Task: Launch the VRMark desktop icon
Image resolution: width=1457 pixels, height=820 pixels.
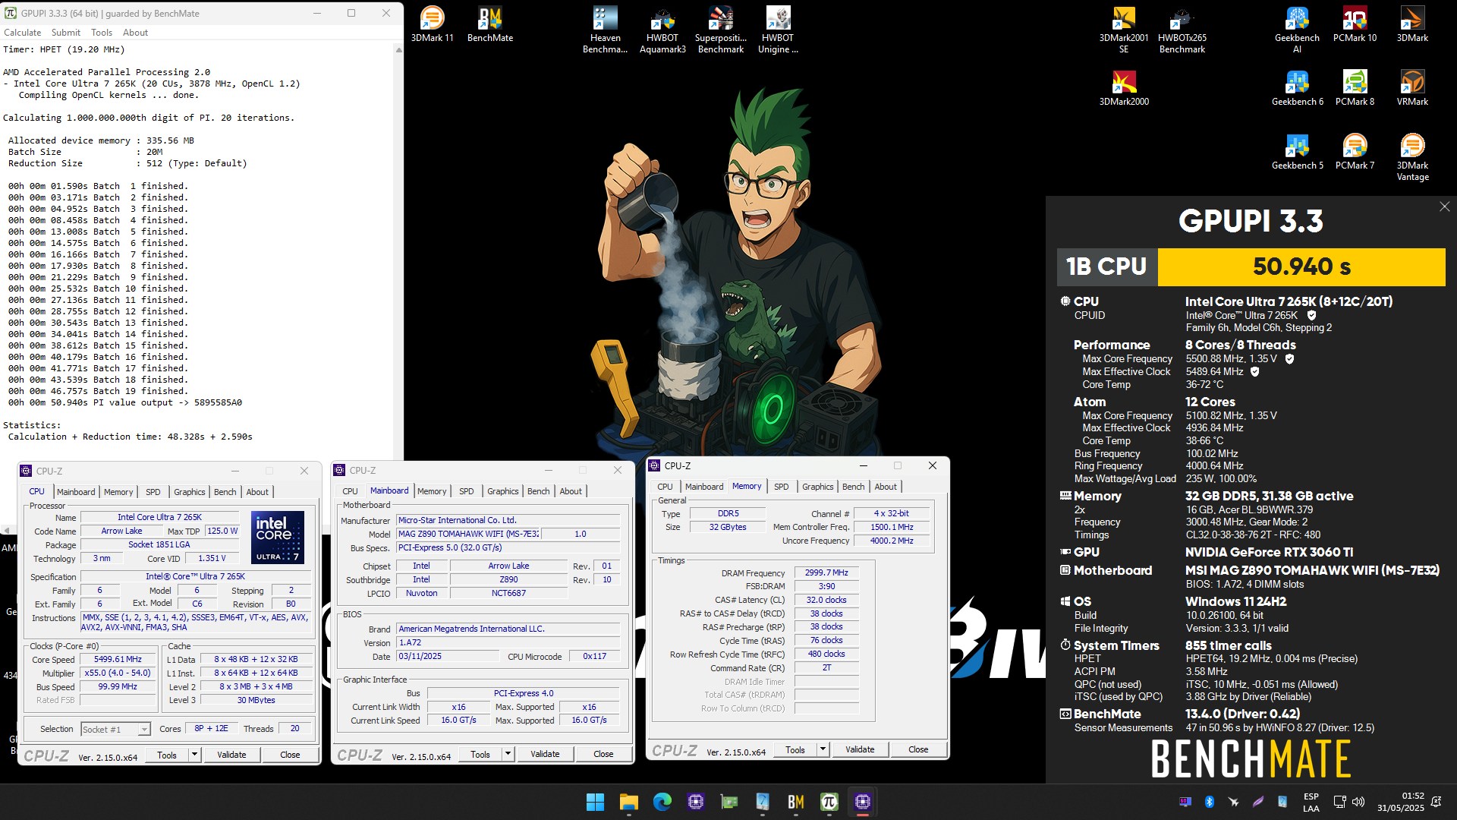Action: pos(1412,88)
